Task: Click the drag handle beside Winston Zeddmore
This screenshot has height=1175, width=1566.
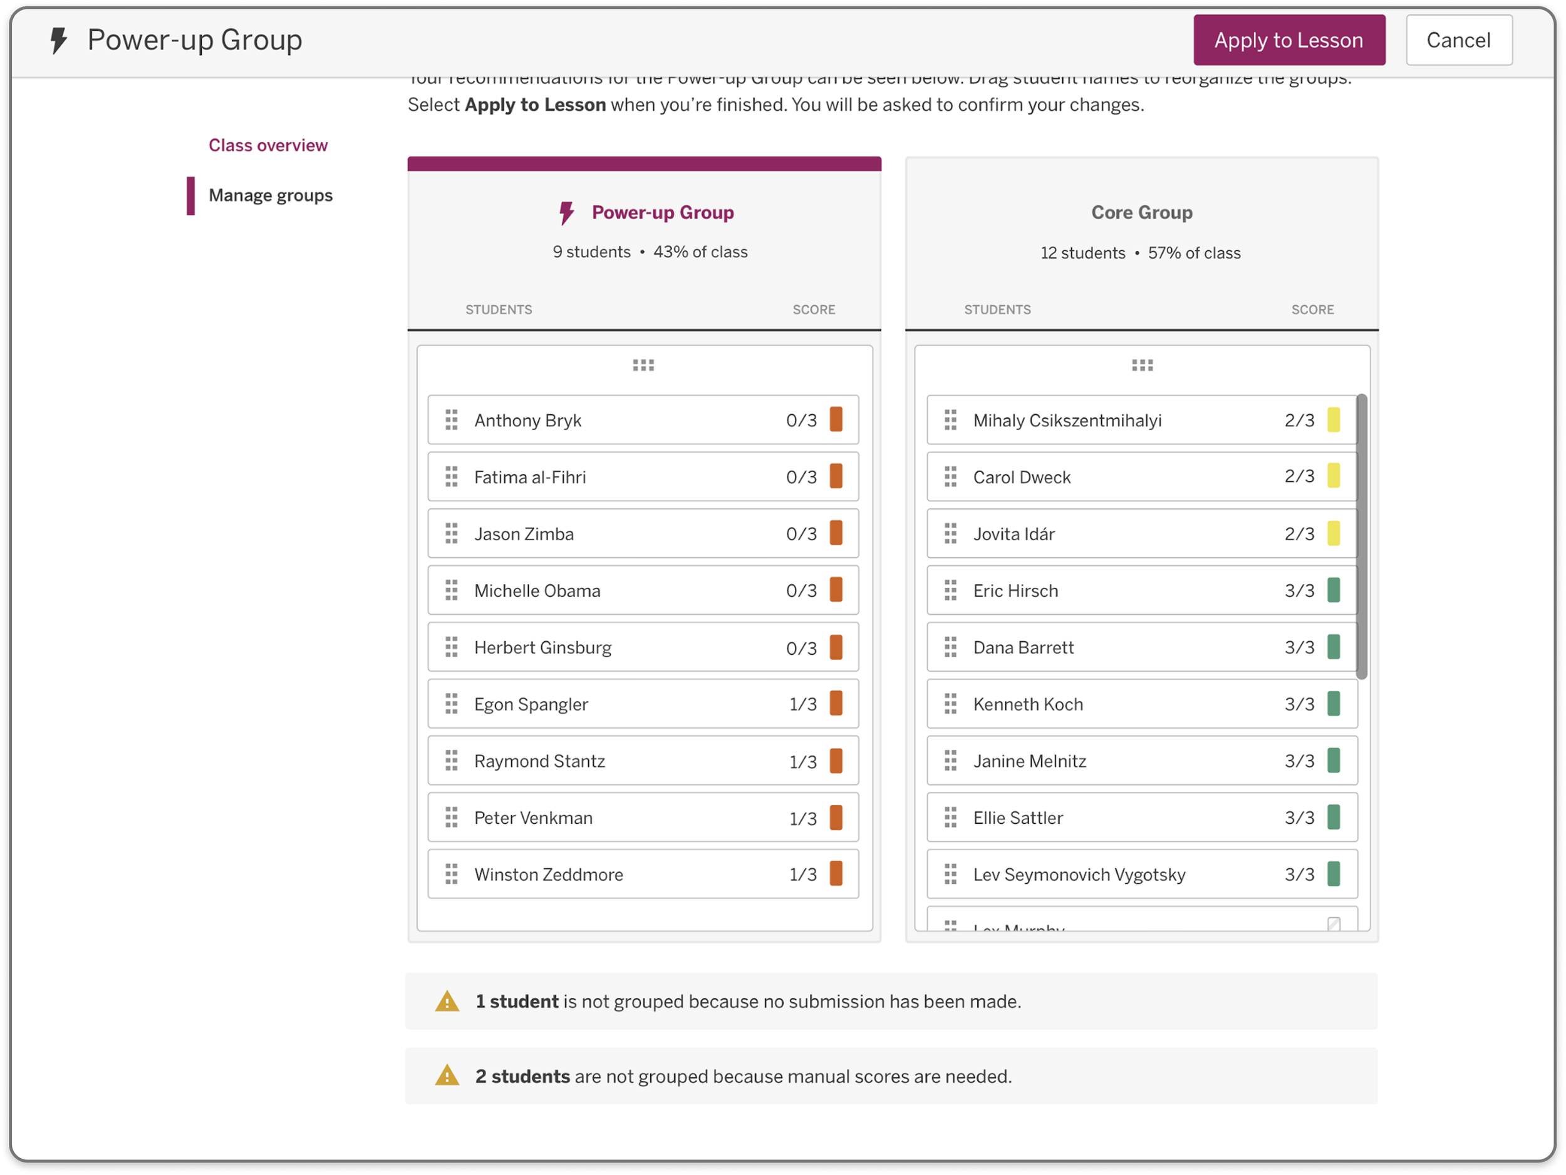Action: 452,875
